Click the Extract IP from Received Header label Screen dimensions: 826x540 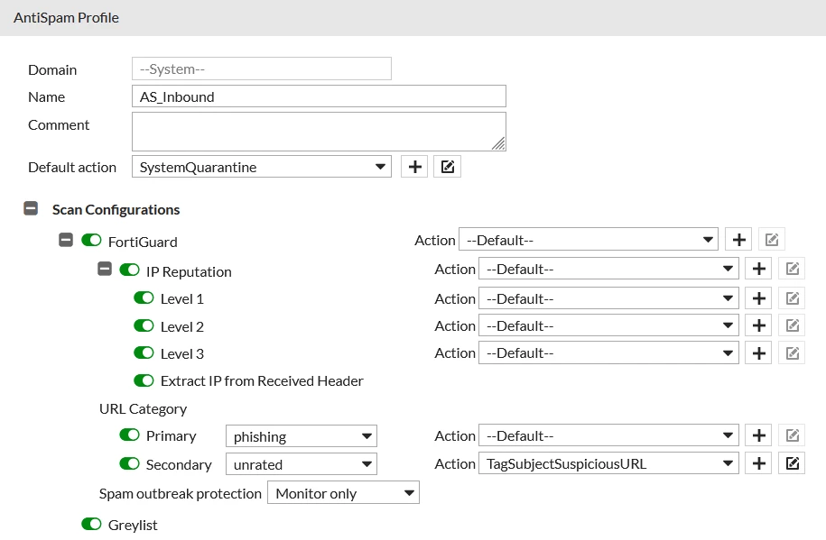pos(262,380)
